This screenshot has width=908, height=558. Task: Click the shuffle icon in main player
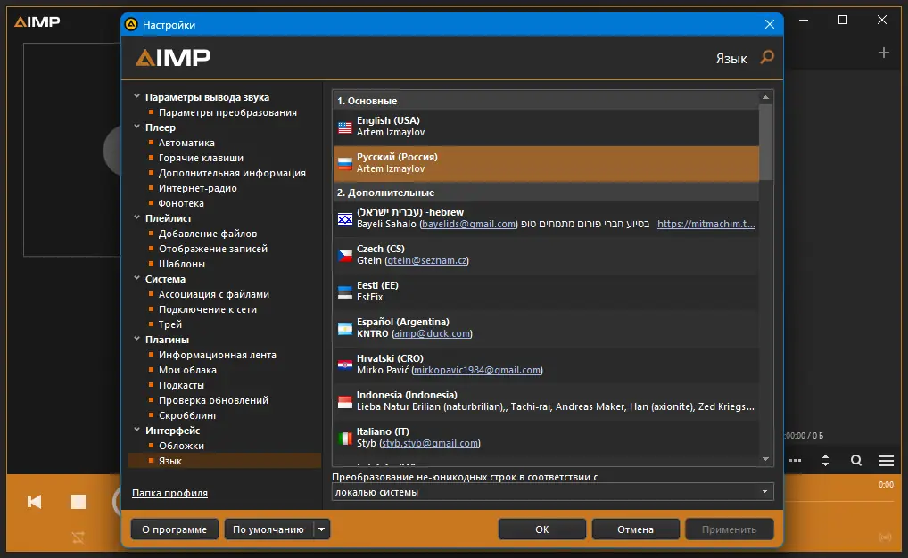tap(78, 537)
